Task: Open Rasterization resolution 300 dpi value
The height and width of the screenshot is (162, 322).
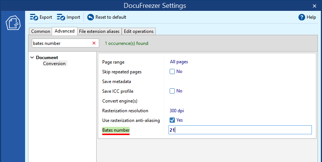Action: [177, 111]
